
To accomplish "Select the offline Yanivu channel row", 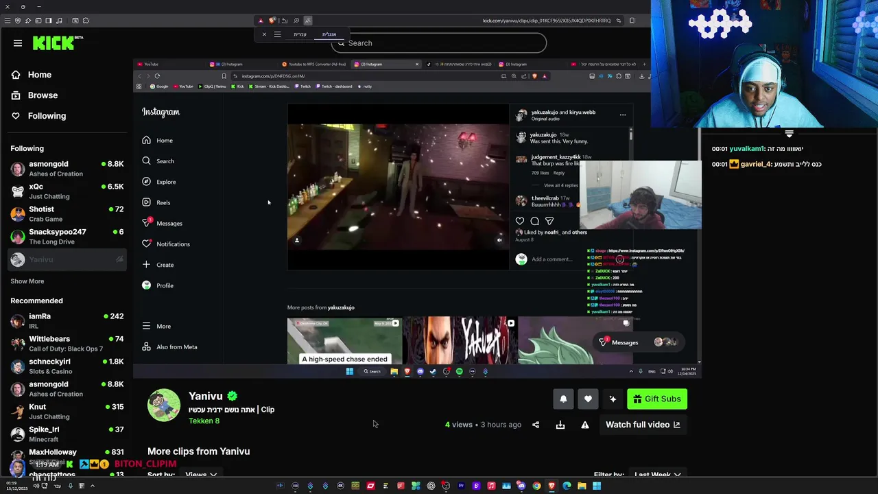I will (x=67, y=259).
